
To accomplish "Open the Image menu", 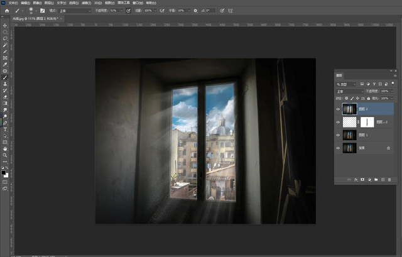I will pyautogui.click(x=38, y=3).
